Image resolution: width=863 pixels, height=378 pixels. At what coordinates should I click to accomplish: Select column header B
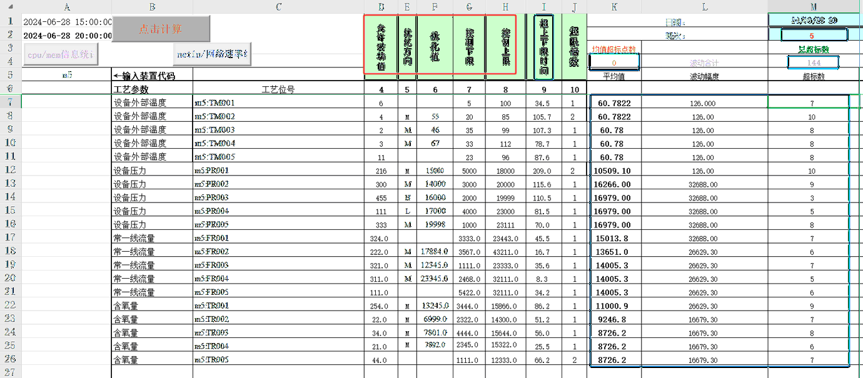[x=153, y=7]
